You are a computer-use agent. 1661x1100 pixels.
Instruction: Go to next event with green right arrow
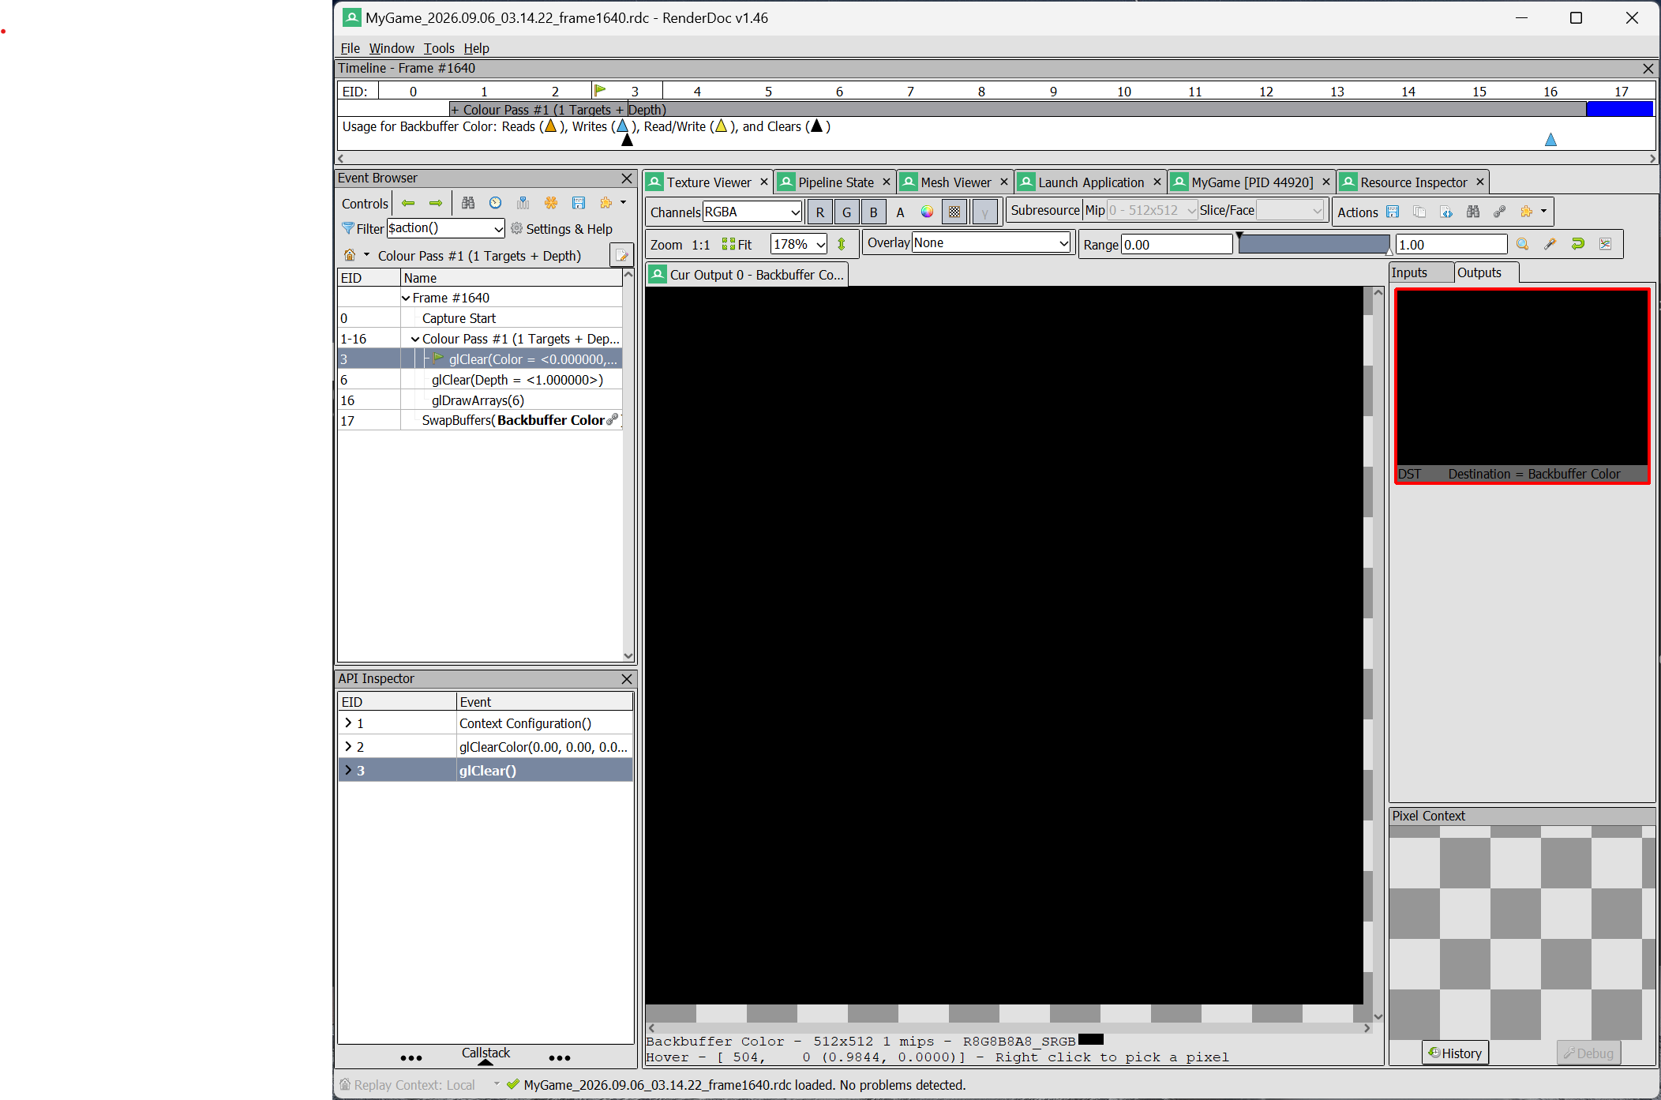436,204
